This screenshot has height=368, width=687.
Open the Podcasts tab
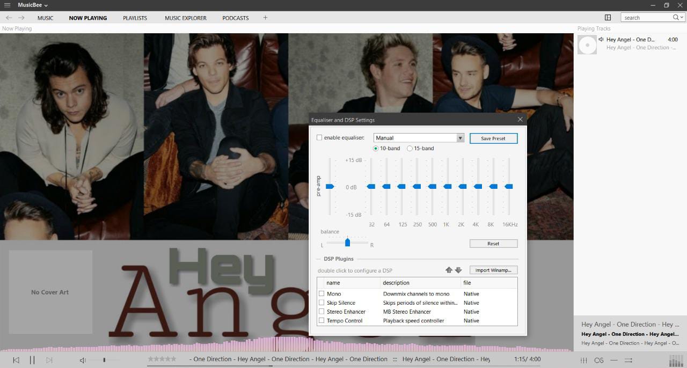coord(235,18)
